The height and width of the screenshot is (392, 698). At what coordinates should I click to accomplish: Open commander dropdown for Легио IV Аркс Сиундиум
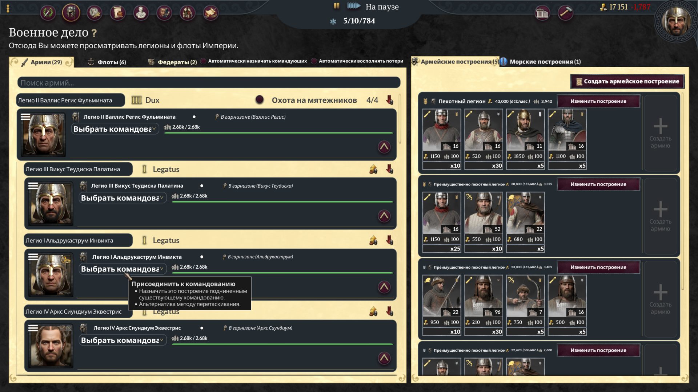[x=123, y=340]
